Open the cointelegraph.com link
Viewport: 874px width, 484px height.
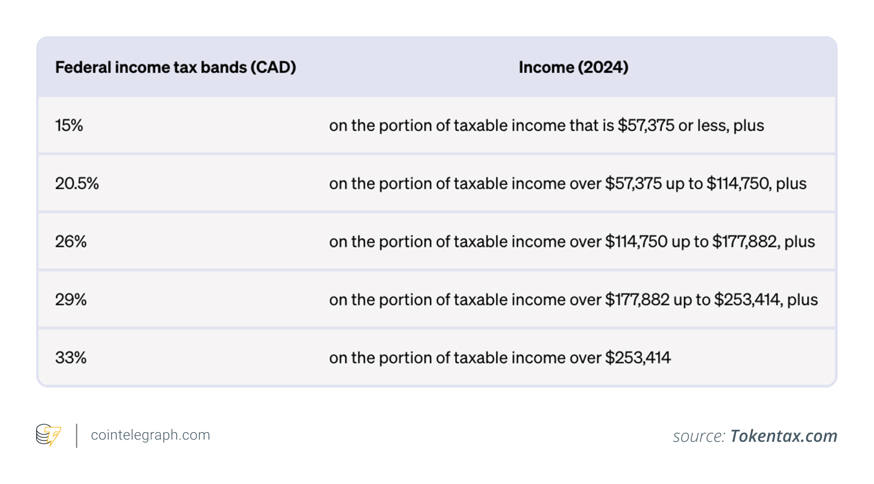(150, 435)
